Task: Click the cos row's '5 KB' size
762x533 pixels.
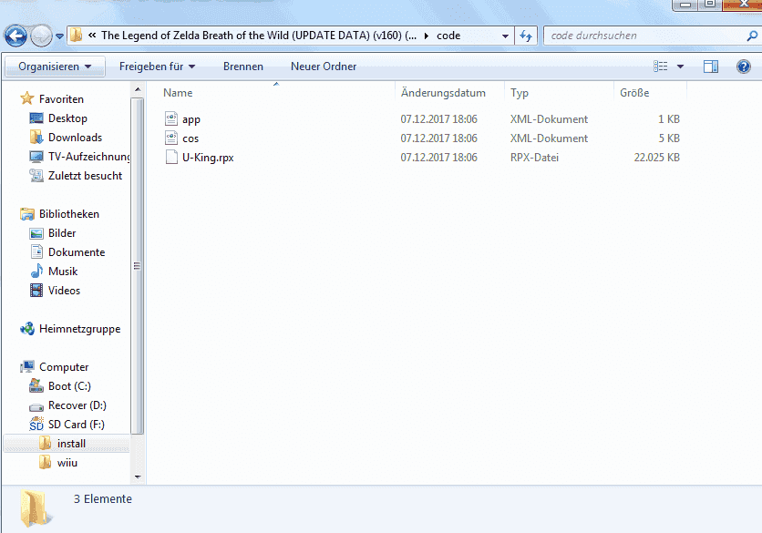Action: (669, 138)
